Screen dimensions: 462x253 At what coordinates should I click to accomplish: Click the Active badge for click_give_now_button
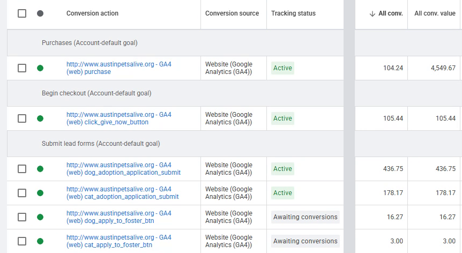tap(282, 118)
